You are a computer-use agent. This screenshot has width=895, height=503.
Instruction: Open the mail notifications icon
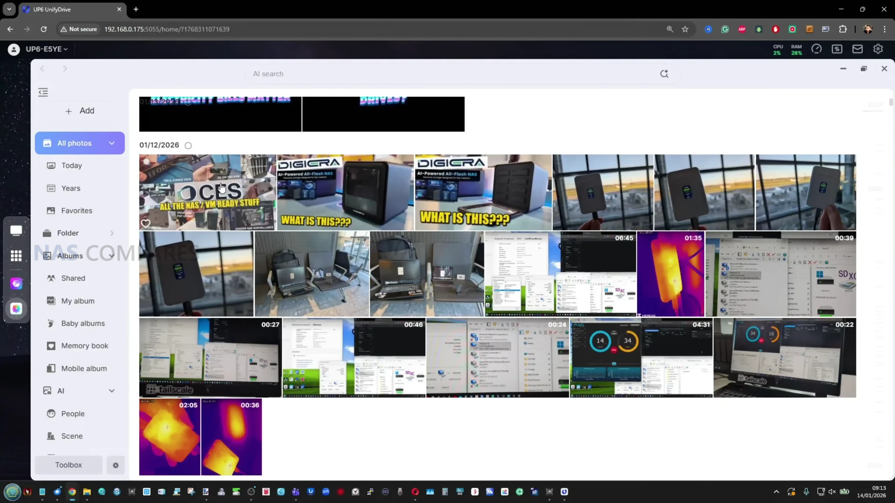[857, 49]
